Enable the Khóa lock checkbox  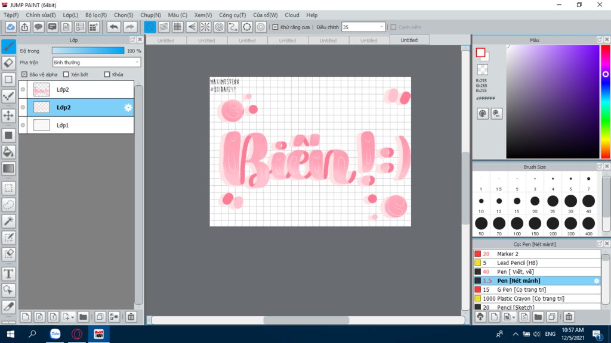click(107, 74)
